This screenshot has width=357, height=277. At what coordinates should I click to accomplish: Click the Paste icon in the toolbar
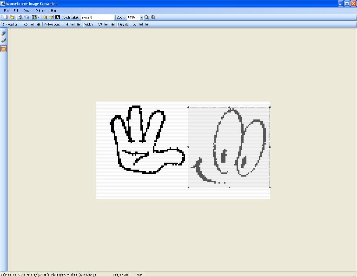pos(26,17)
